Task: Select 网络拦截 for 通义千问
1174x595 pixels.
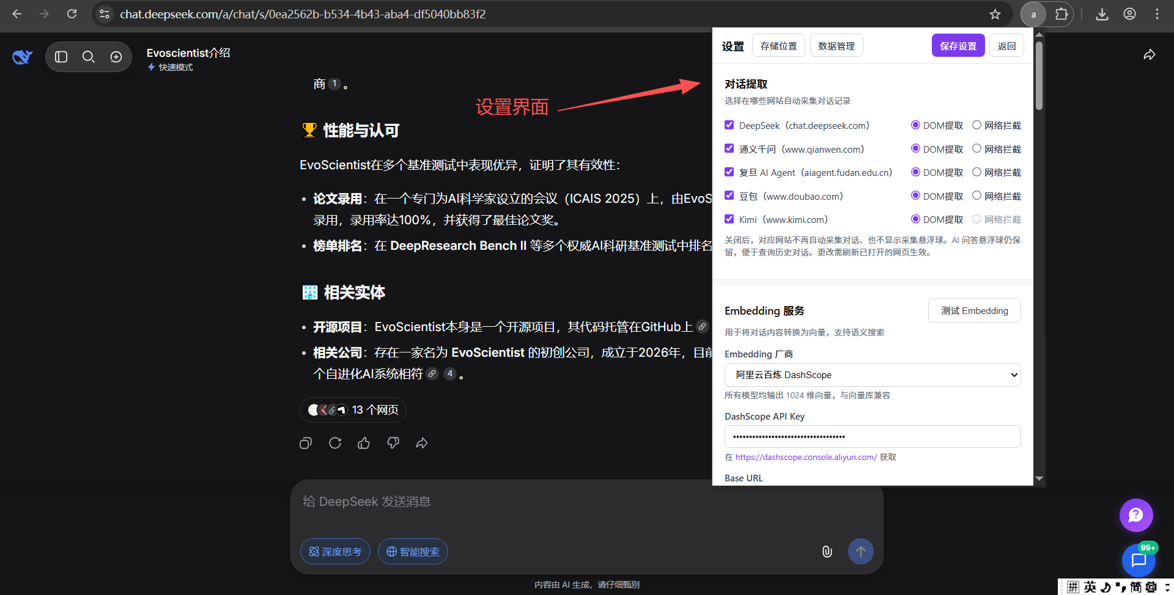Action: pyautogui.click(x=976, y=148)
